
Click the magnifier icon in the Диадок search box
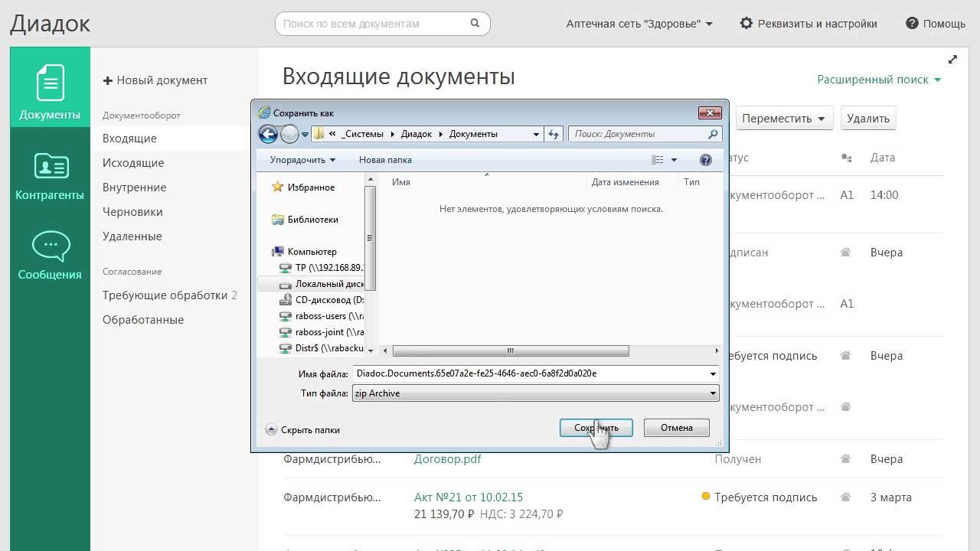point(475,24)
